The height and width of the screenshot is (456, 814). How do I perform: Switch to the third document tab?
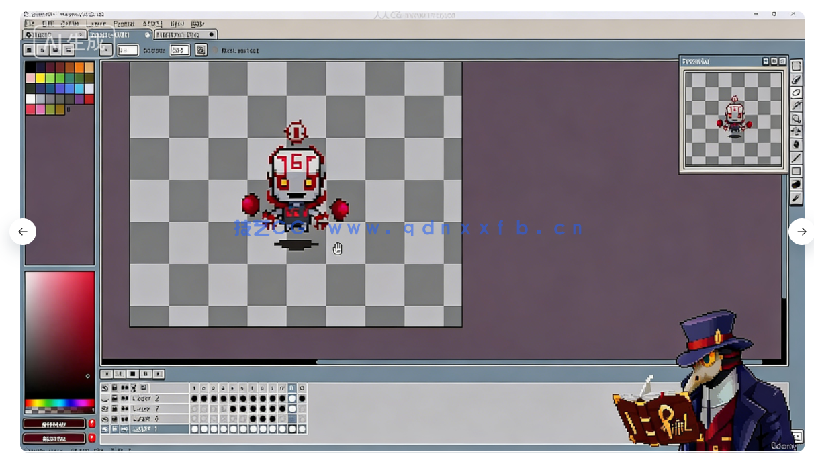(185, 34)
